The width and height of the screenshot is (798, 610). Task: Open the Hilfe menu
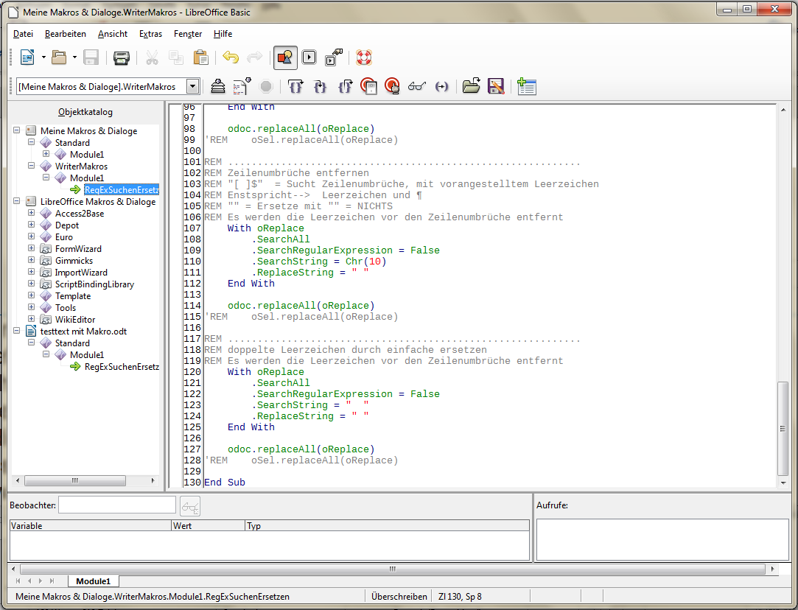[223, 34]
